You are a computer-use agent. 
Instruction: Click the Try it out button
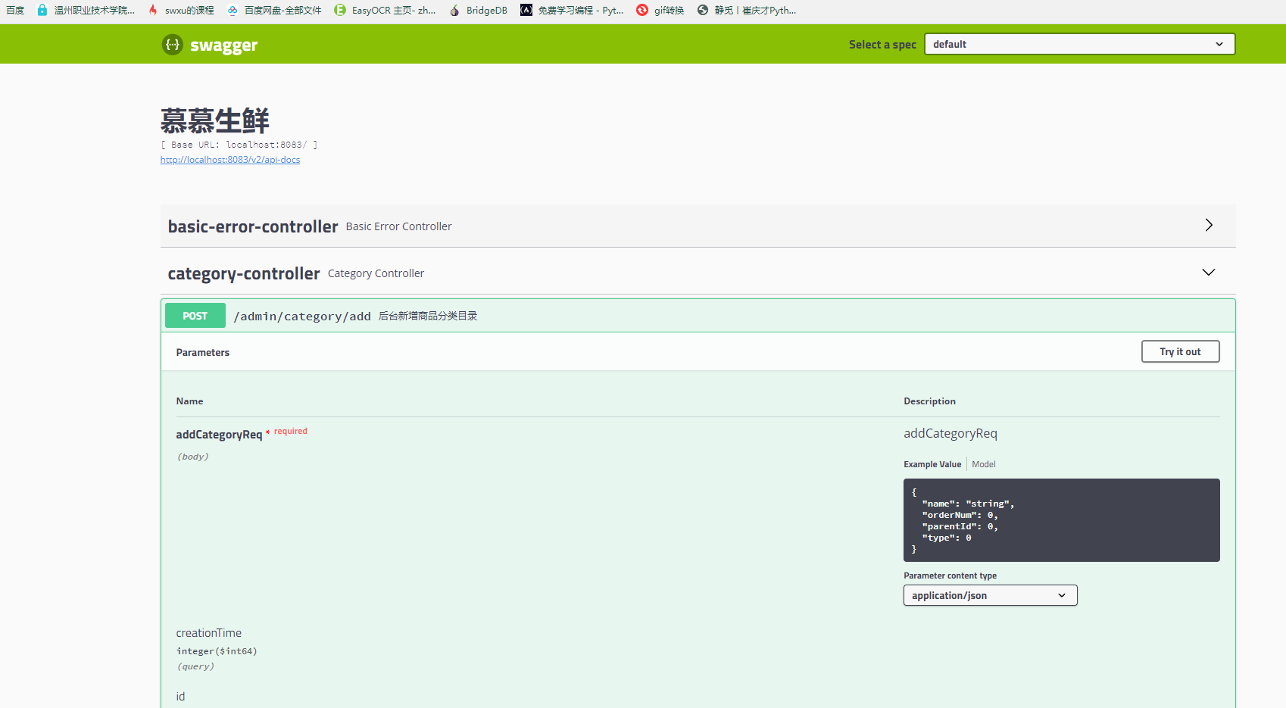pos(1180,351)
